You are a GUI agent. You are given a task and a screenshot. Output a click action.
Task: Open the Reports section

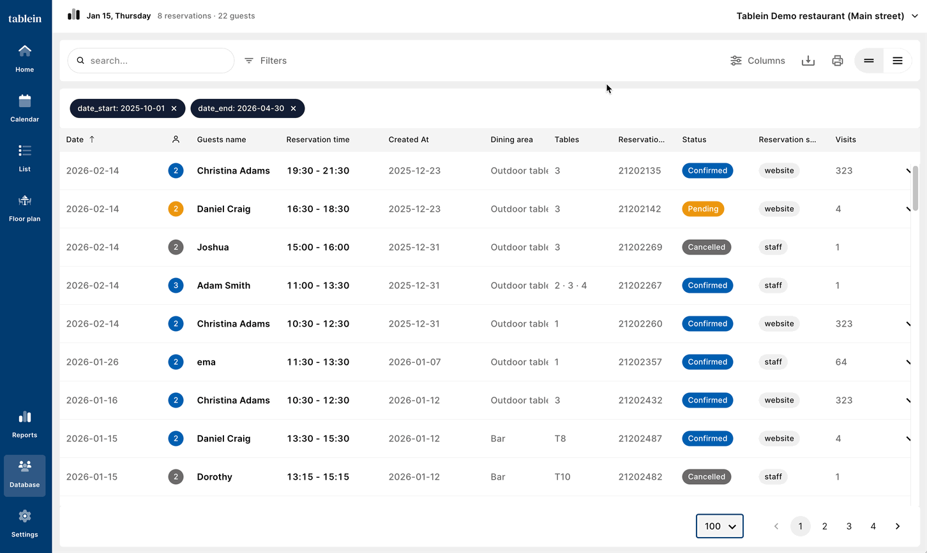[24, 424]
